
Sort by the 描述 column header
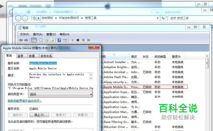coord(135,57)
